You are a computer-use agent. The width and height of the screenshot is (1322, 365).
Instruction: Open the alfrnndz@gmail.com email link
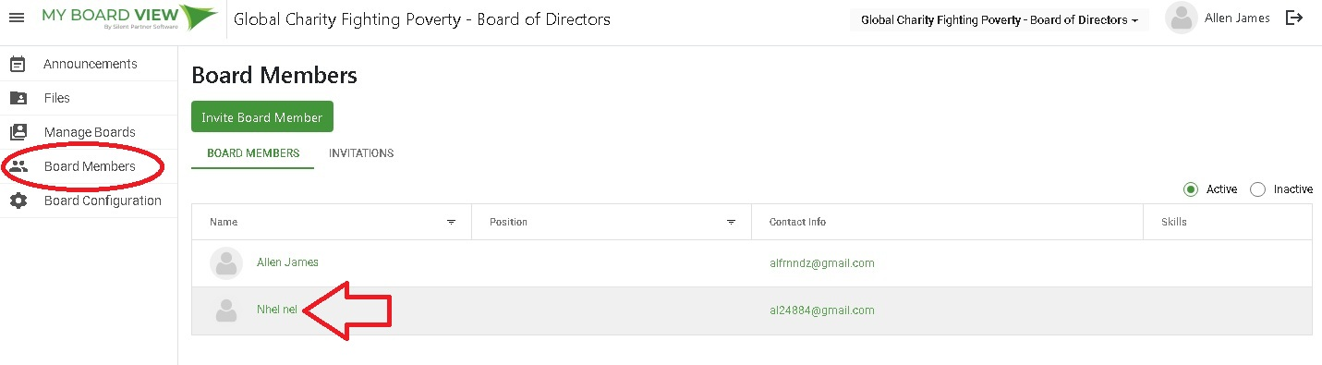pyautogui.click(x=822, y=263)
